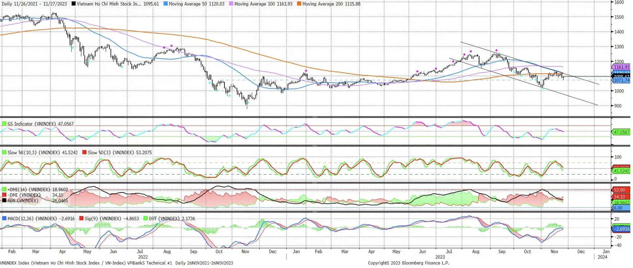Image resolution: width=633 pixels, height=268 pixels.
Task: Click the purple 1161.93 price tag on axis
Action: click(621, 67)
